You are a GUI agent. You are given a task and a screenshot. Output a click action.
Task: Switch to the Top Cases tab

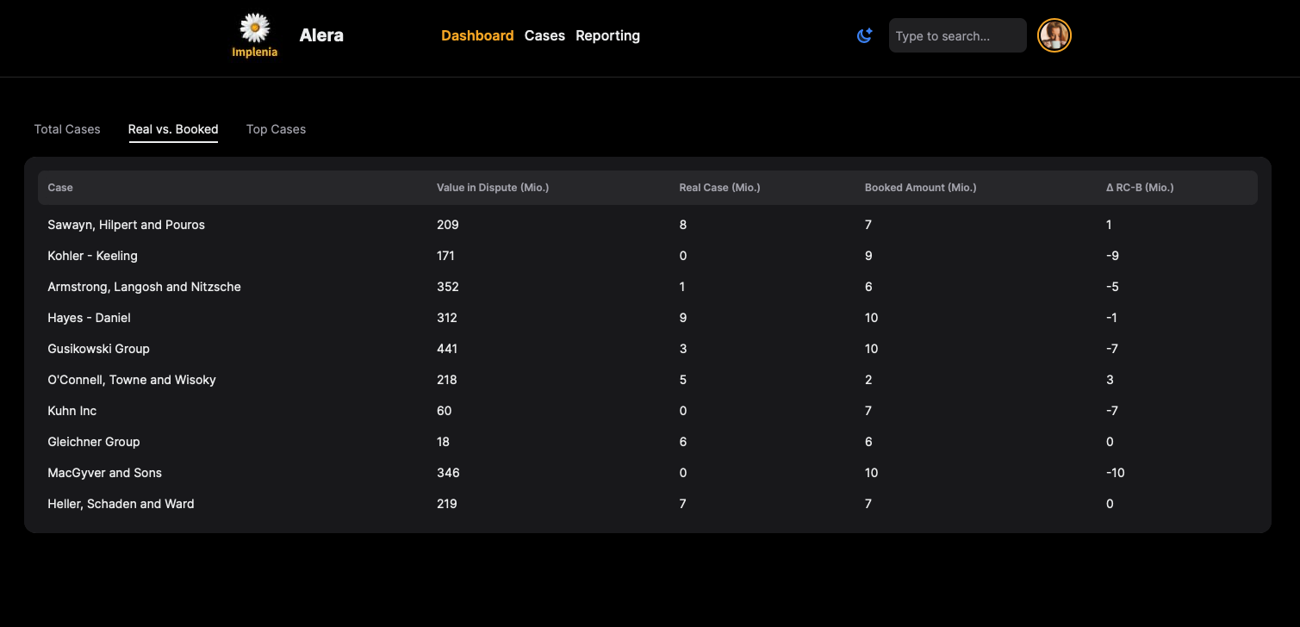click(276, 129)
